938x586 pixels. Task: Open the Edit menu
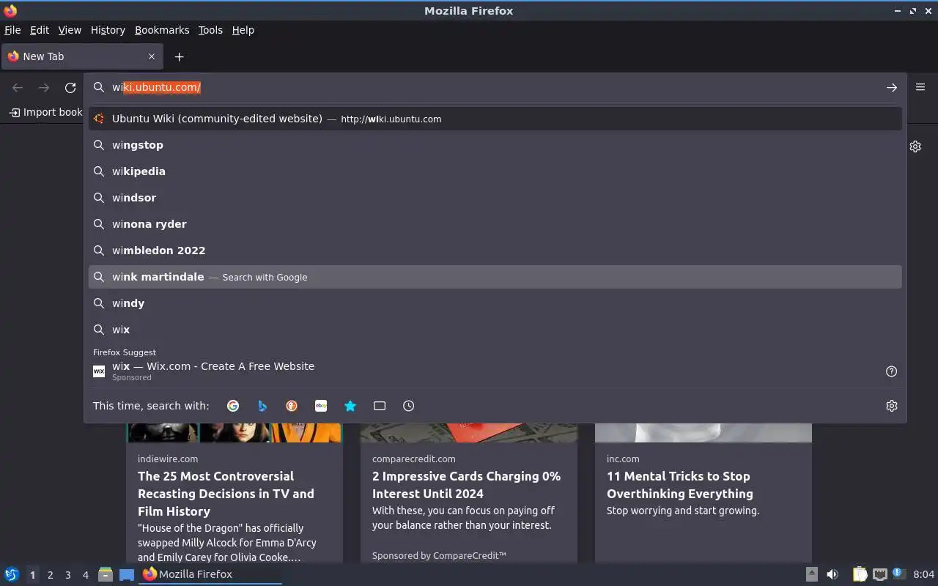pyautogui.click(x=40, y=30)
